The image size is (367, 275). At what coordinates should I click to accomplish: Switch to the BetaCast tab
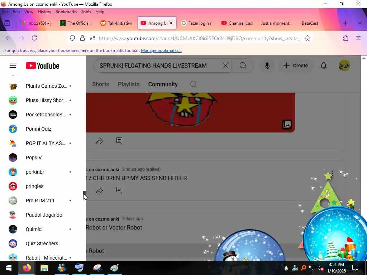tap(310, 23)
